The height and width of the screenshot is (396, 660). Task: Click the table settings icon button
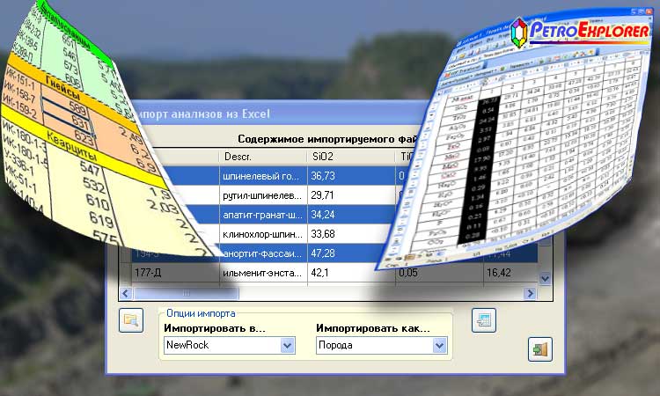[x=484, y=320]
